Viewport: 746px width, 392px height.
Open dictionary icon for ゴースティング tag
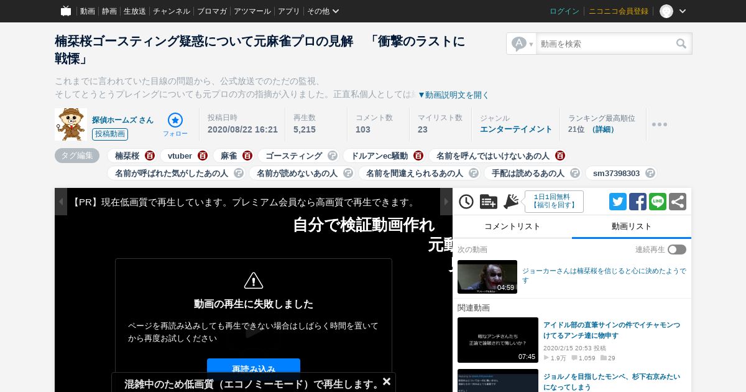[x=333, y=156]
